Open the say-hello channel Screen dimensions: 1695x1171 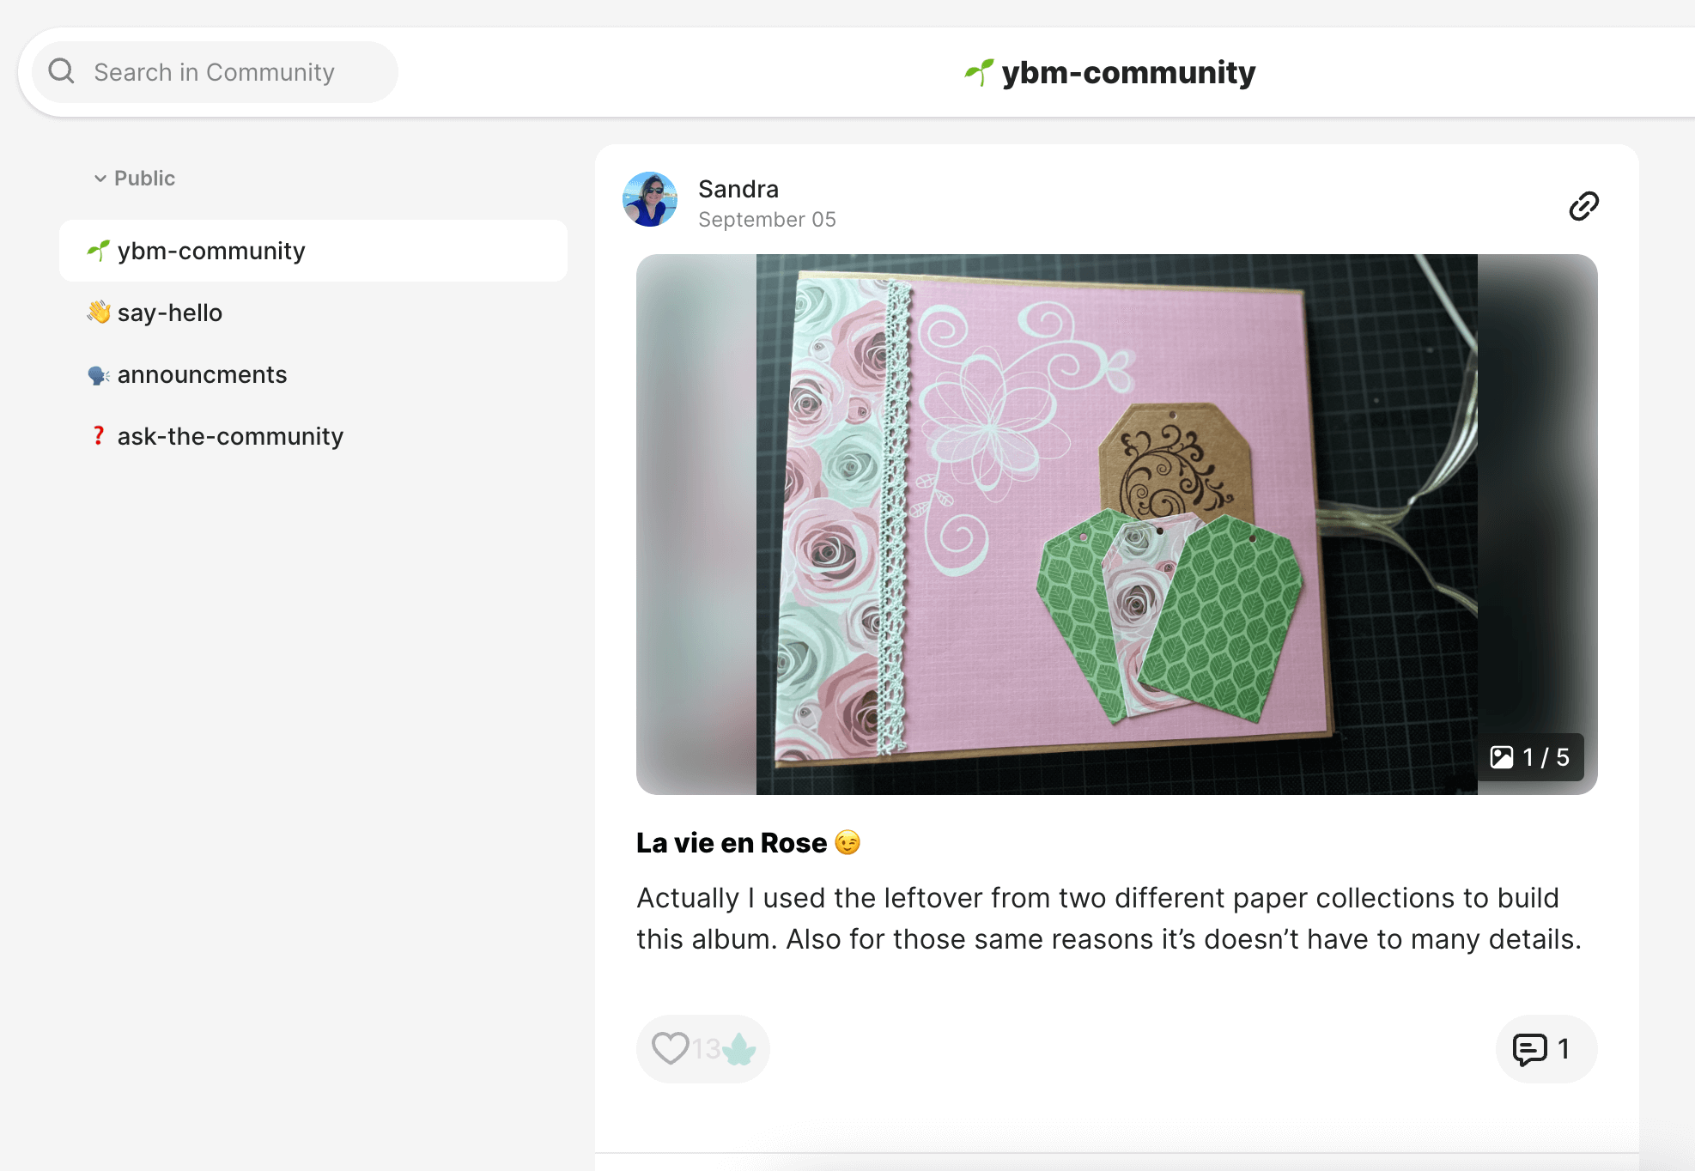coord(170,312)
